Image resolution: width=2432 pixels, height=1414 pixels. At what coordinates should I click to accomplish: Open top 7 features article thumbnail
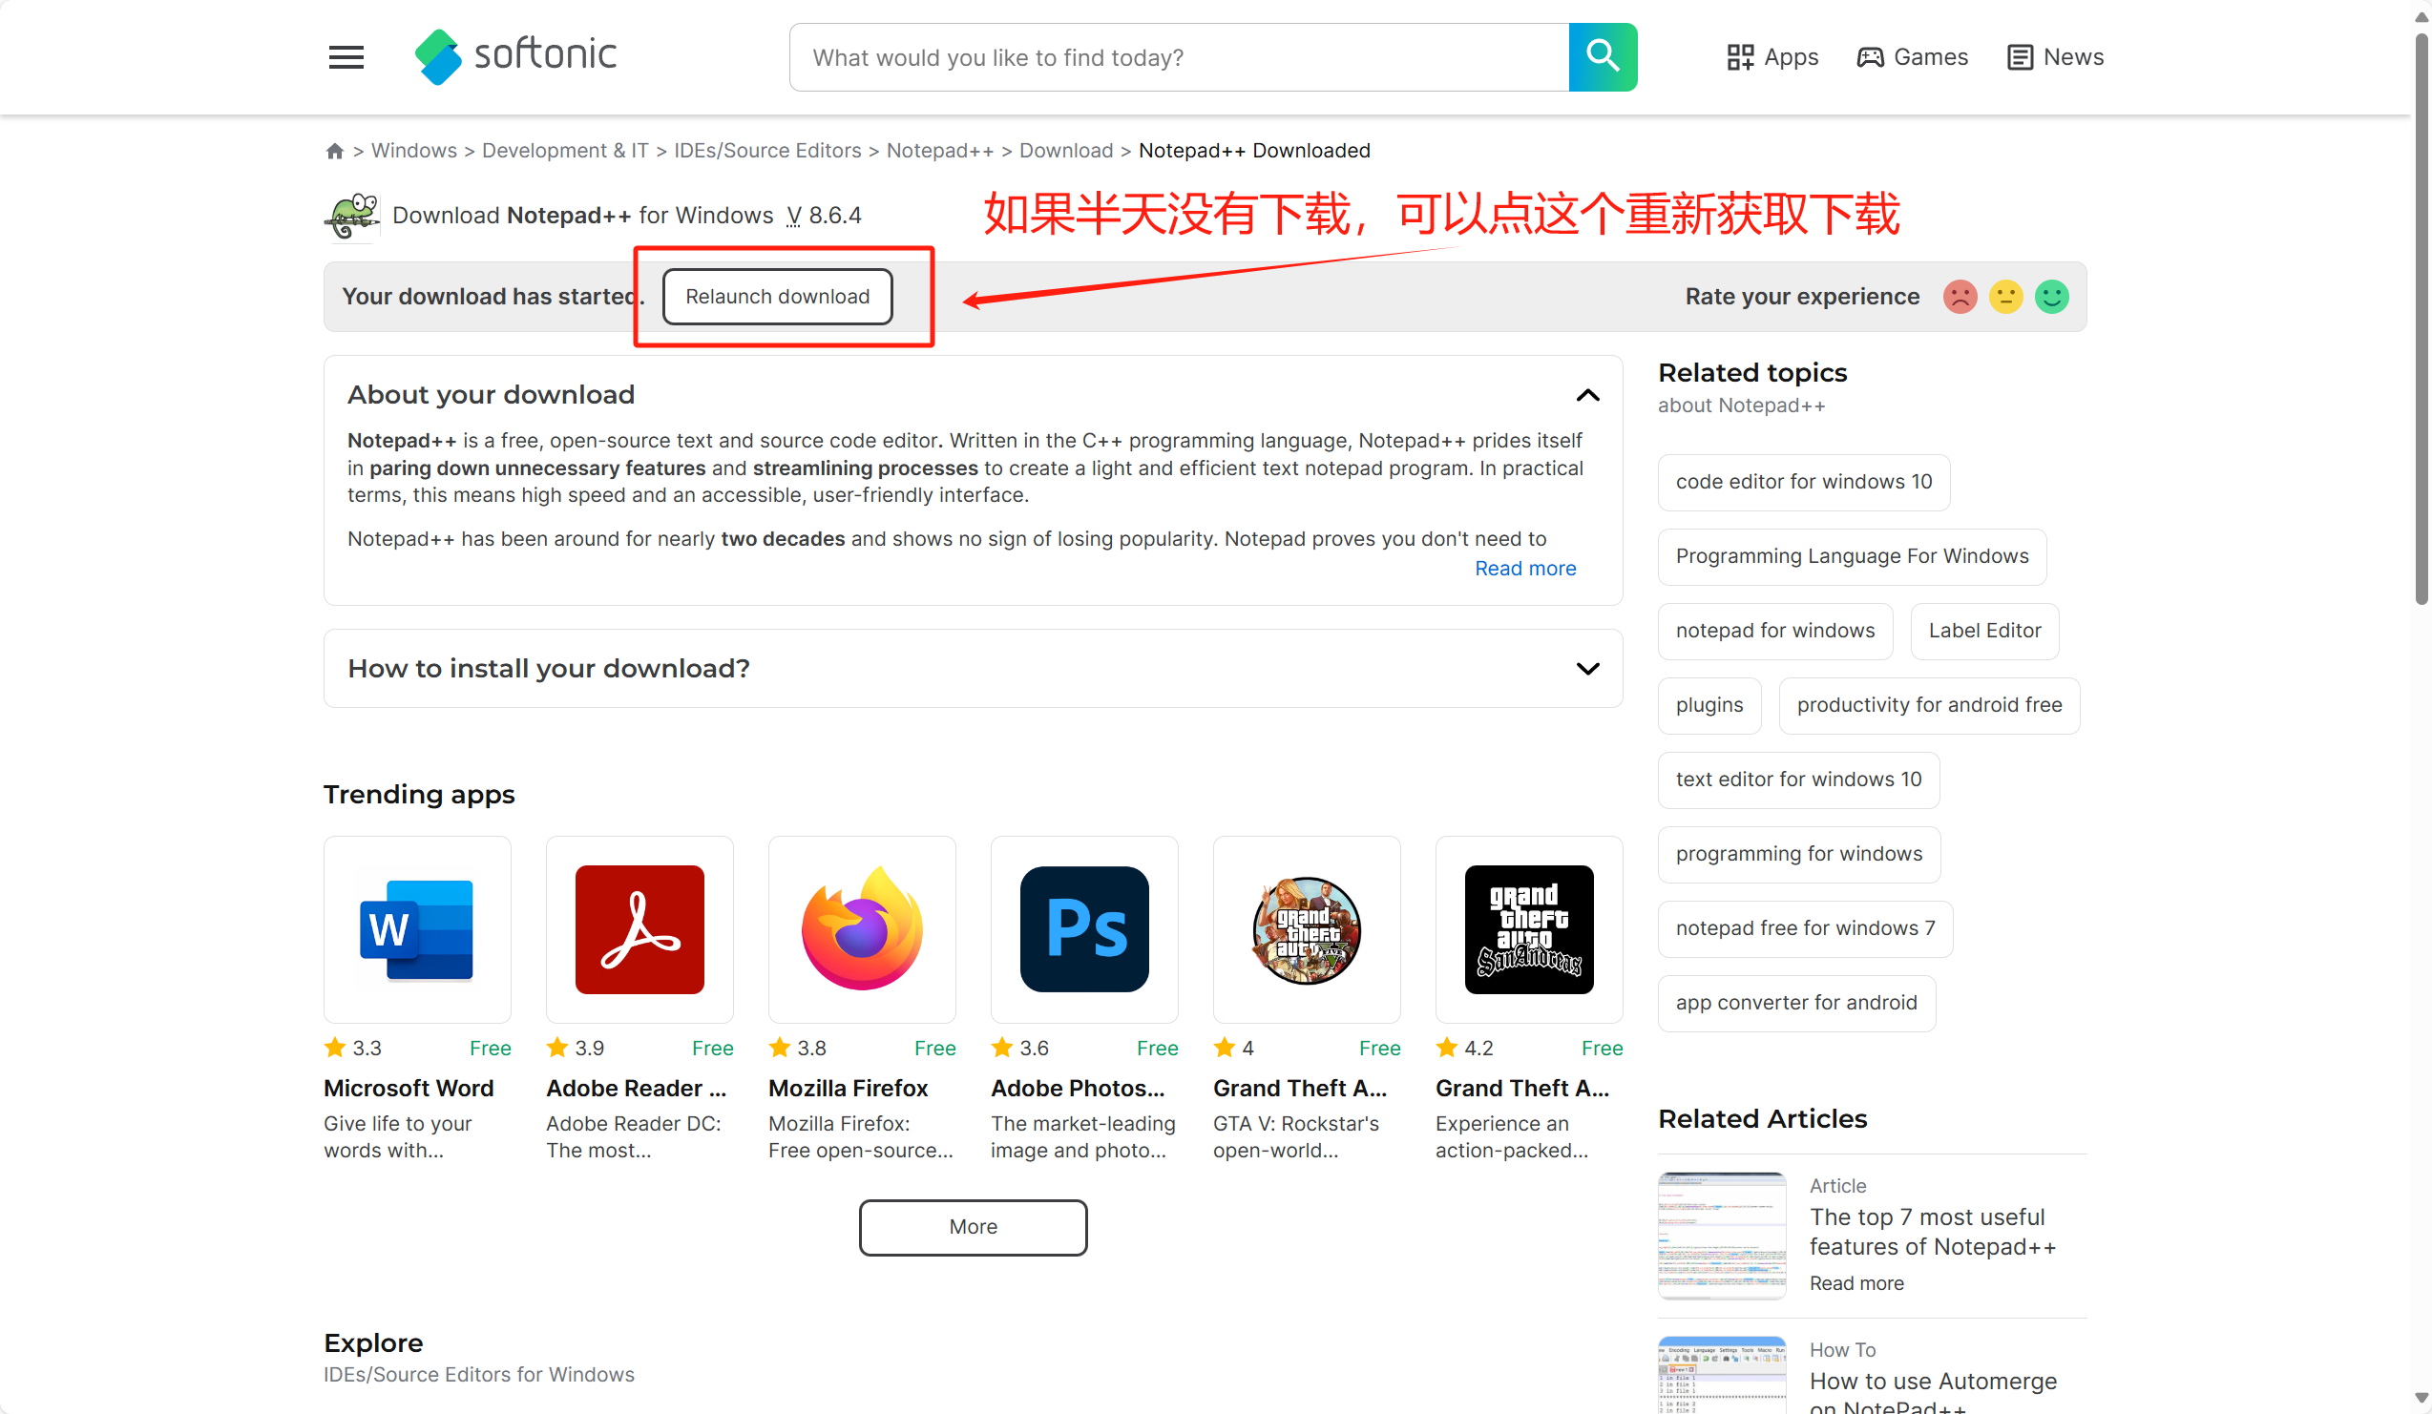coord(1722,1236)
